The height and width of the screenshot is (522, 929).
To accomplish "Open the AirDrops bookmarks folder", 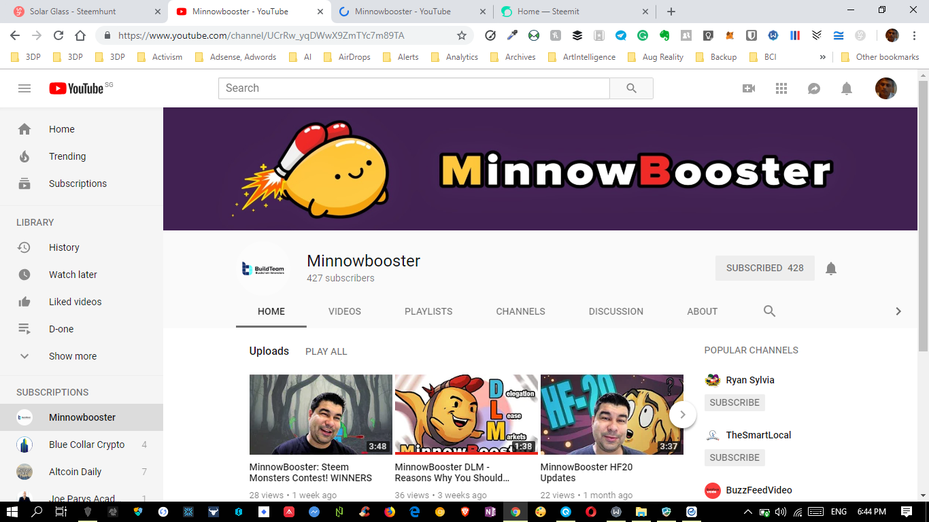I will coord(347,57).
